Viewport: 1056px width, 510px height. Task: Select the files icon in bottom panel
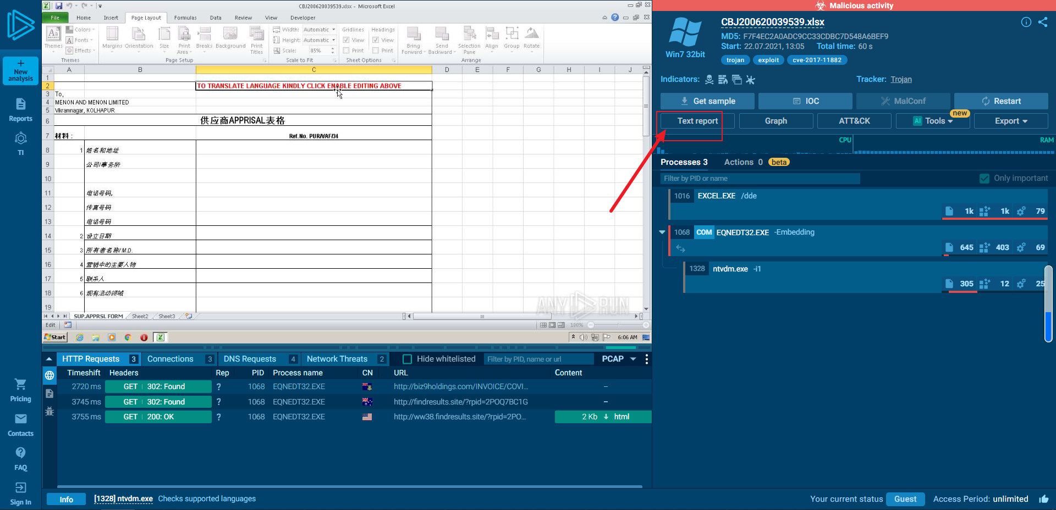(x=50, y=393)
